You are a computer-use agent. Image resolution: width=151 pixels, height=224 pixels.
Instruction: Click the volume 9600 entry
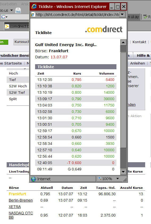(x=110, y=118)
